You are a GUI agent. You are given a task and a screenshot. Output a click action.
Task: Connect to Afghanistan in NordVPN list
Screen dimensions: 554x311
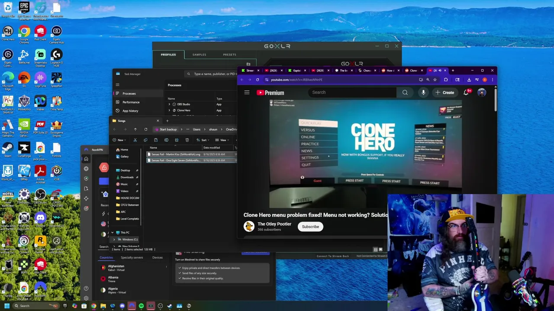pos(132,268)
